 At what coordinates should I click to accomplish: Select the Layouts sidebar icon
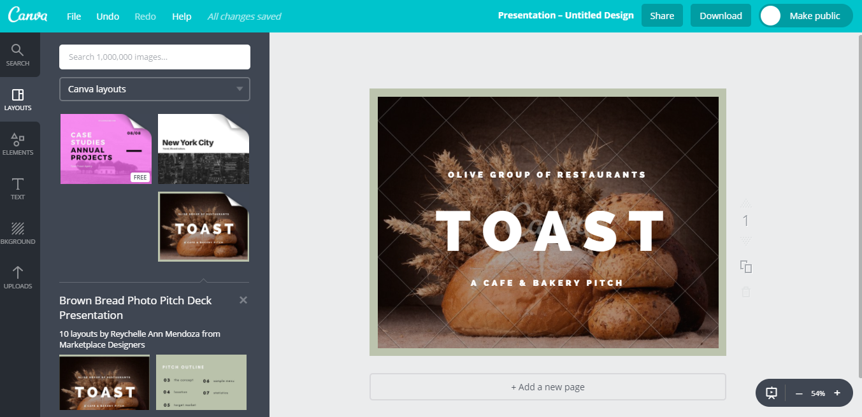tap(18, 99)
